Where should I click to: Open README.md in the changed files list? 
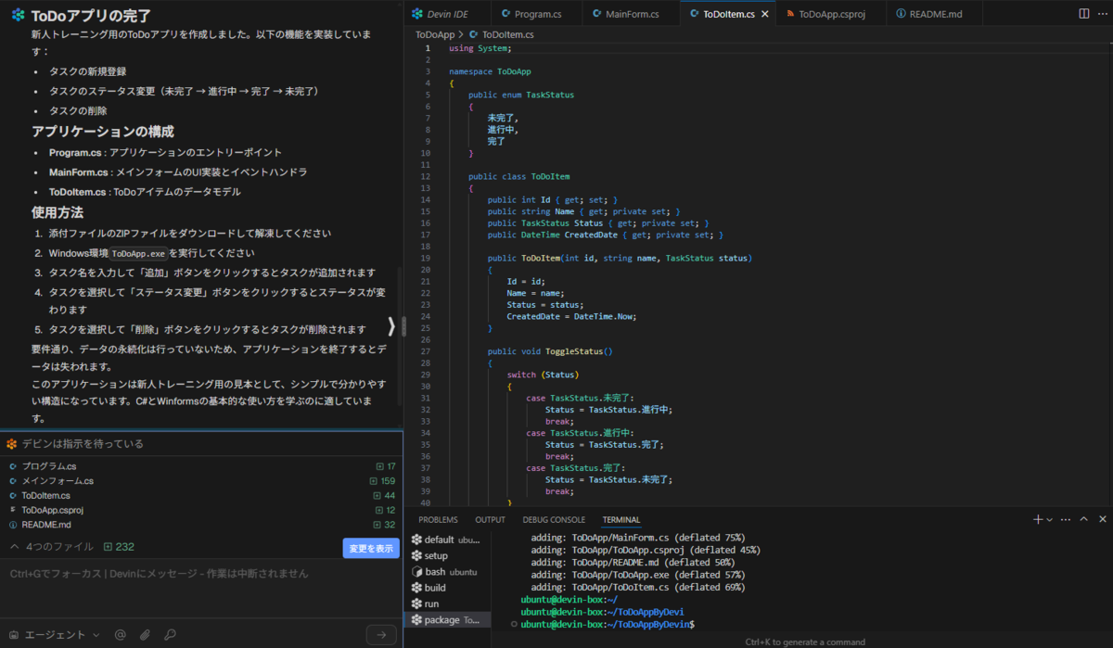46,525
